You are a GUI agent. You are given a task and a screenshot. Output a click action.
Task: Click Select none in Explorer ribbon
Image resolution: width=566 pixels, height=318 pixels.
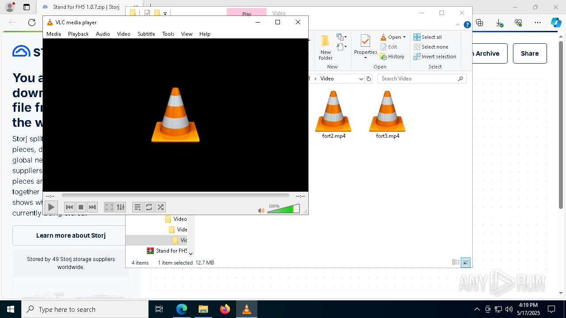pos(431,47)
